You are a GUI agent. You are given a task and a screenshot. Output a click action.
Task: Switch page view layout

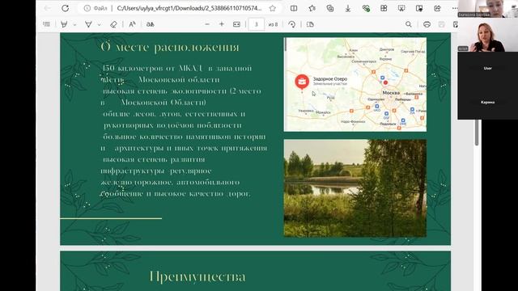coord(310,24)
